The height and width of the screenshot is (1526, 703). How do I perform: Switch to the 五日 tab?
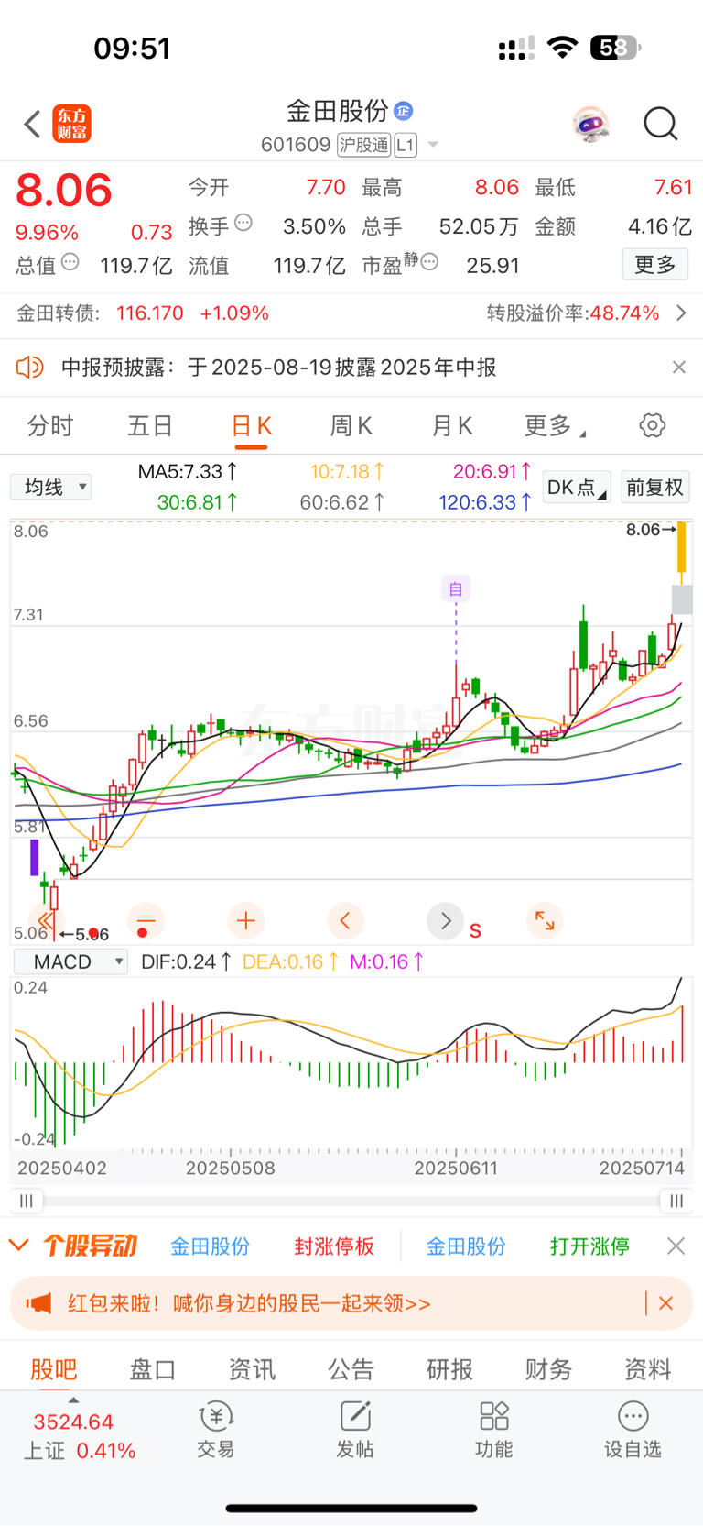[x=150, y=426]
